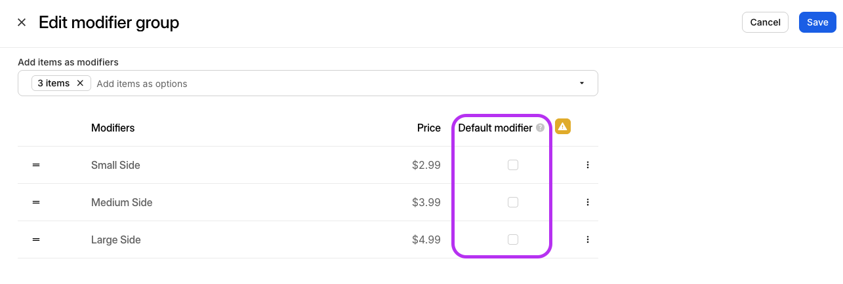Open the Small Side more options menu
The width and height of the screenshot is (843, 284).
[x=588, y=165]
